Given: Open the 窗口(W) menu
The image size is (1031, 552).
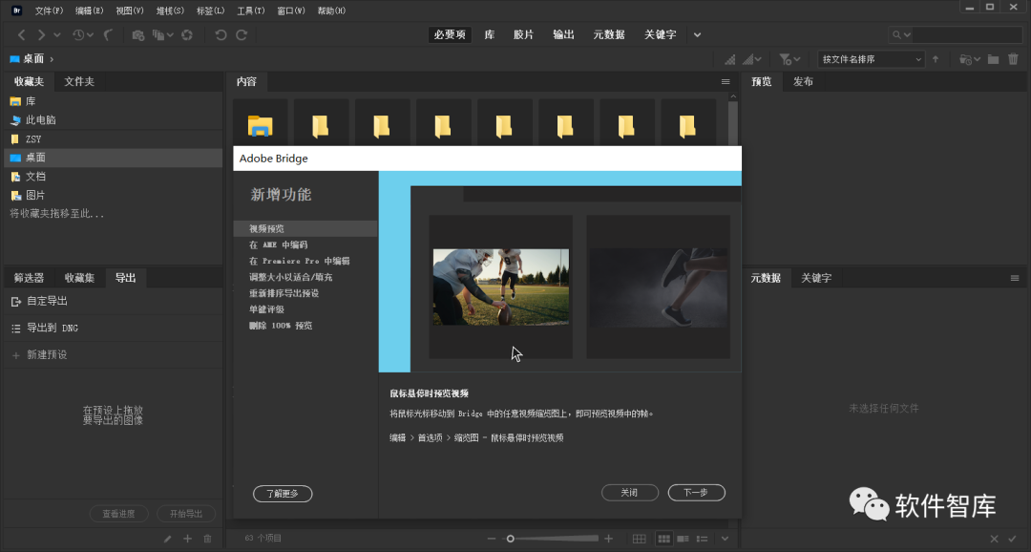Looking at the screenshot, I should [290, 11].
